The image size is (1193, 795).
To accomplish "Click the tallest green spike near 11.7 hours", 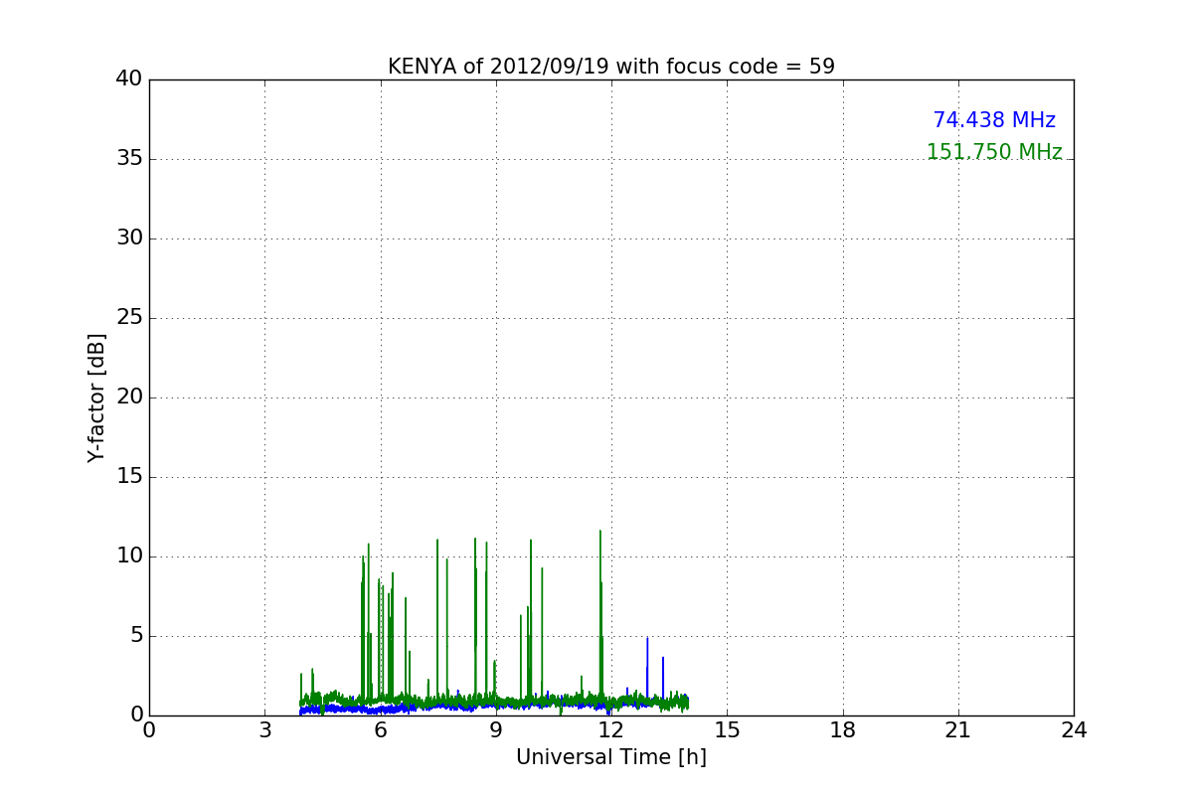I will click(x=600, y=616).
